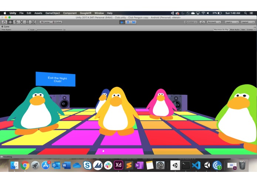The height and width of the screenshot is (183, 257).
Task: Select the Scale tool
Action: [22, 22]
